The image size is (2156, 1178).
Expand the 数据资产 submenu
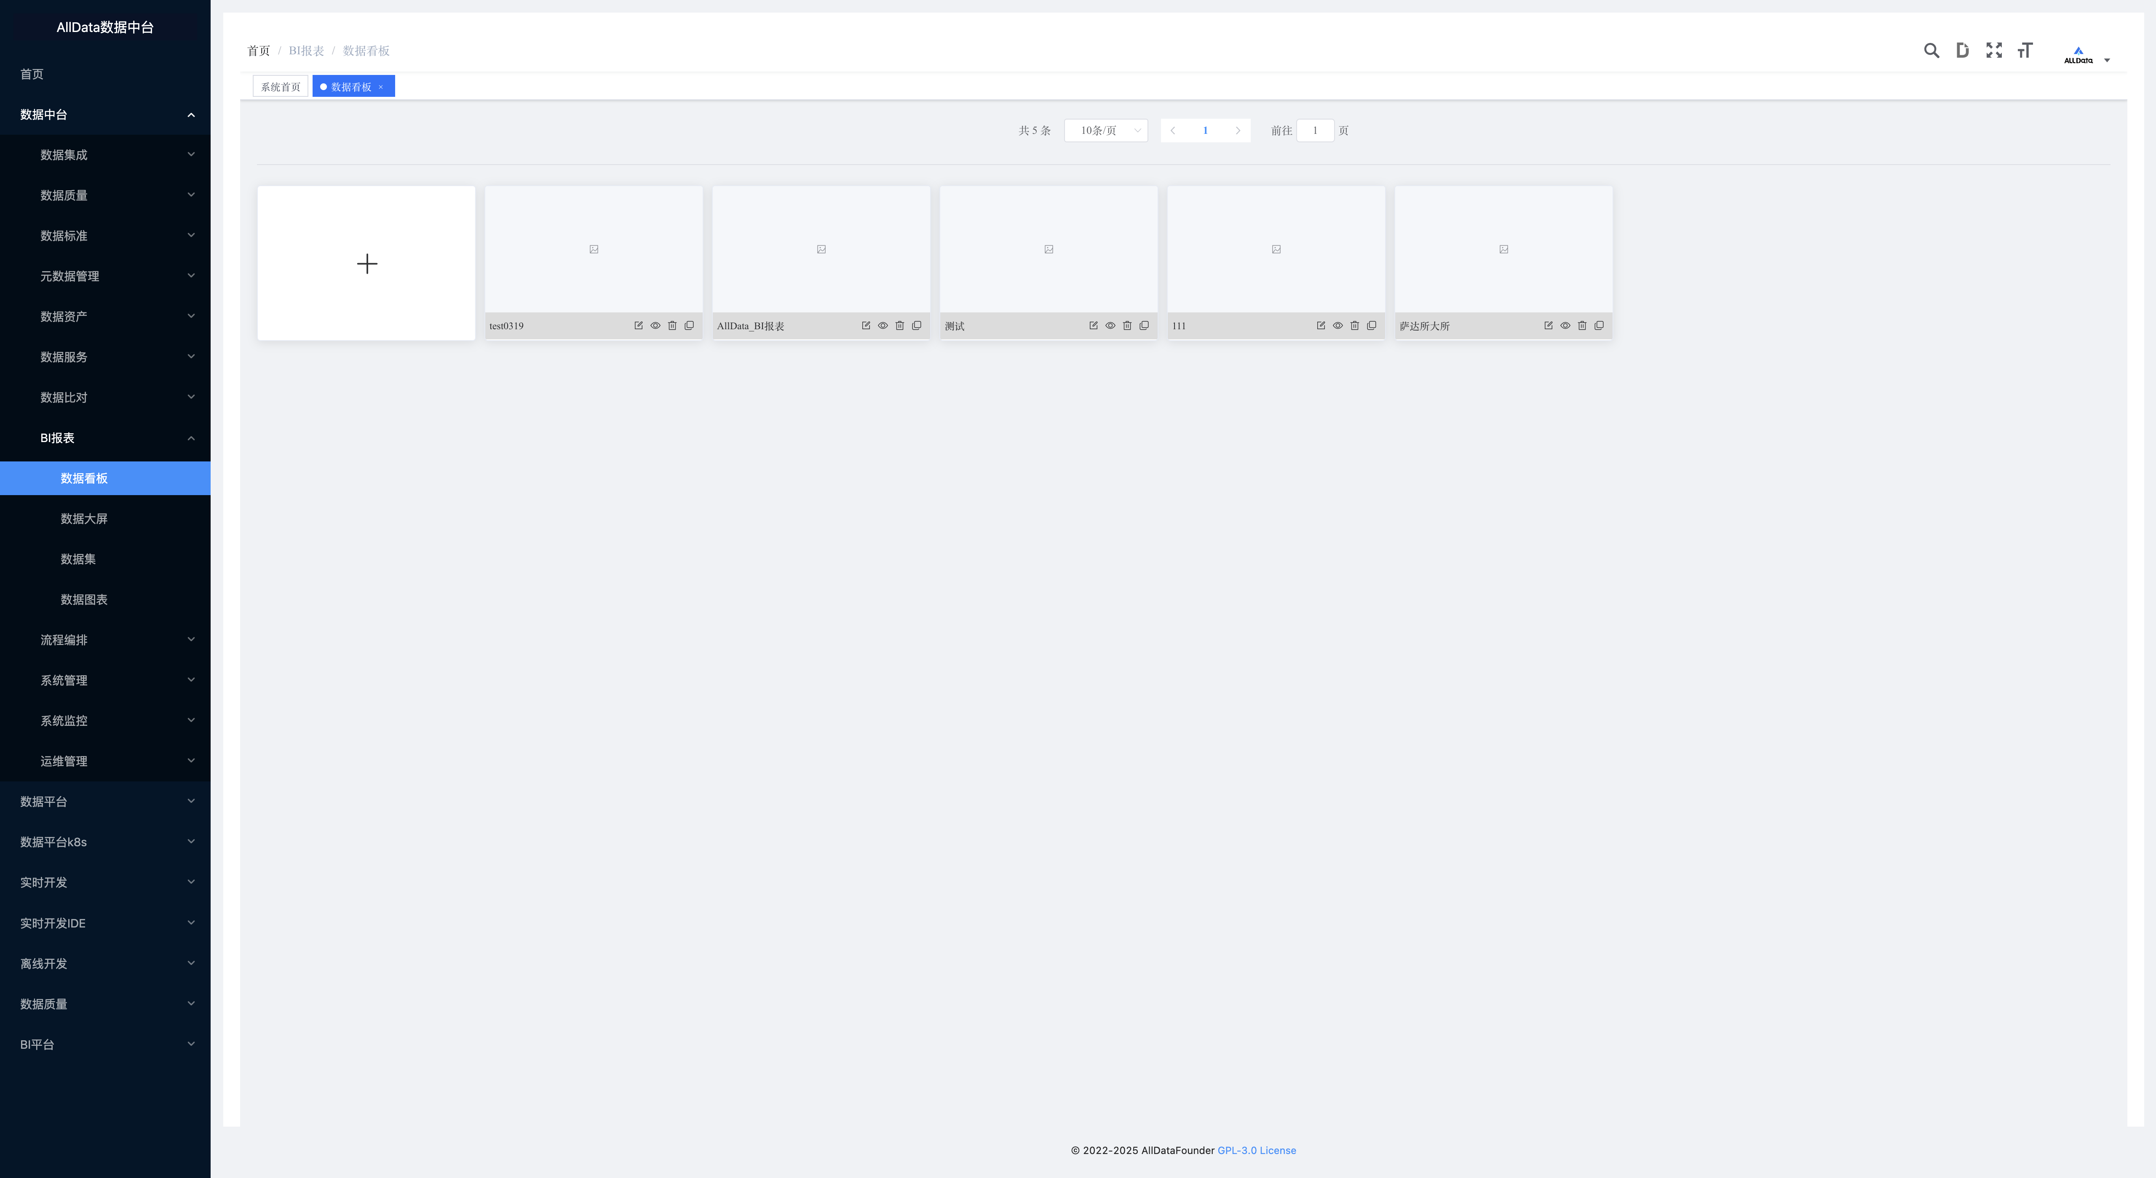[x=105, y=316]
